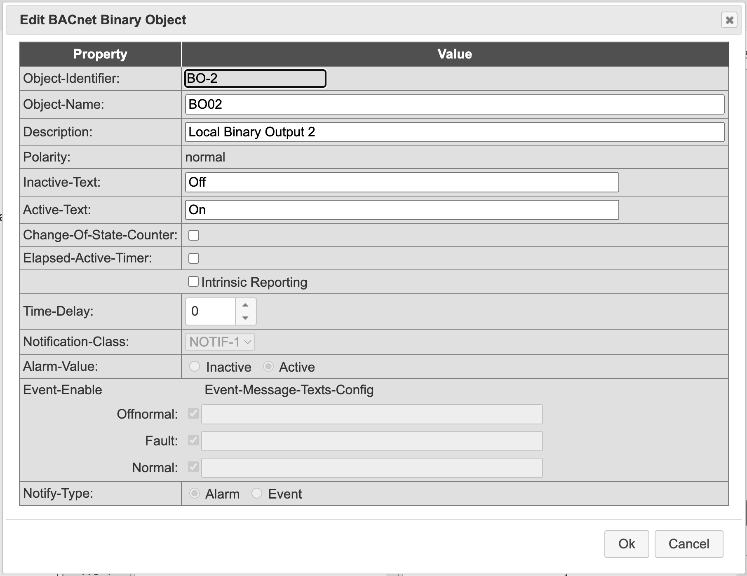747x576 pixels.
Task: Open the Notification-Class NOTIF-1 dropdown
Action: [x=220, y=342]
